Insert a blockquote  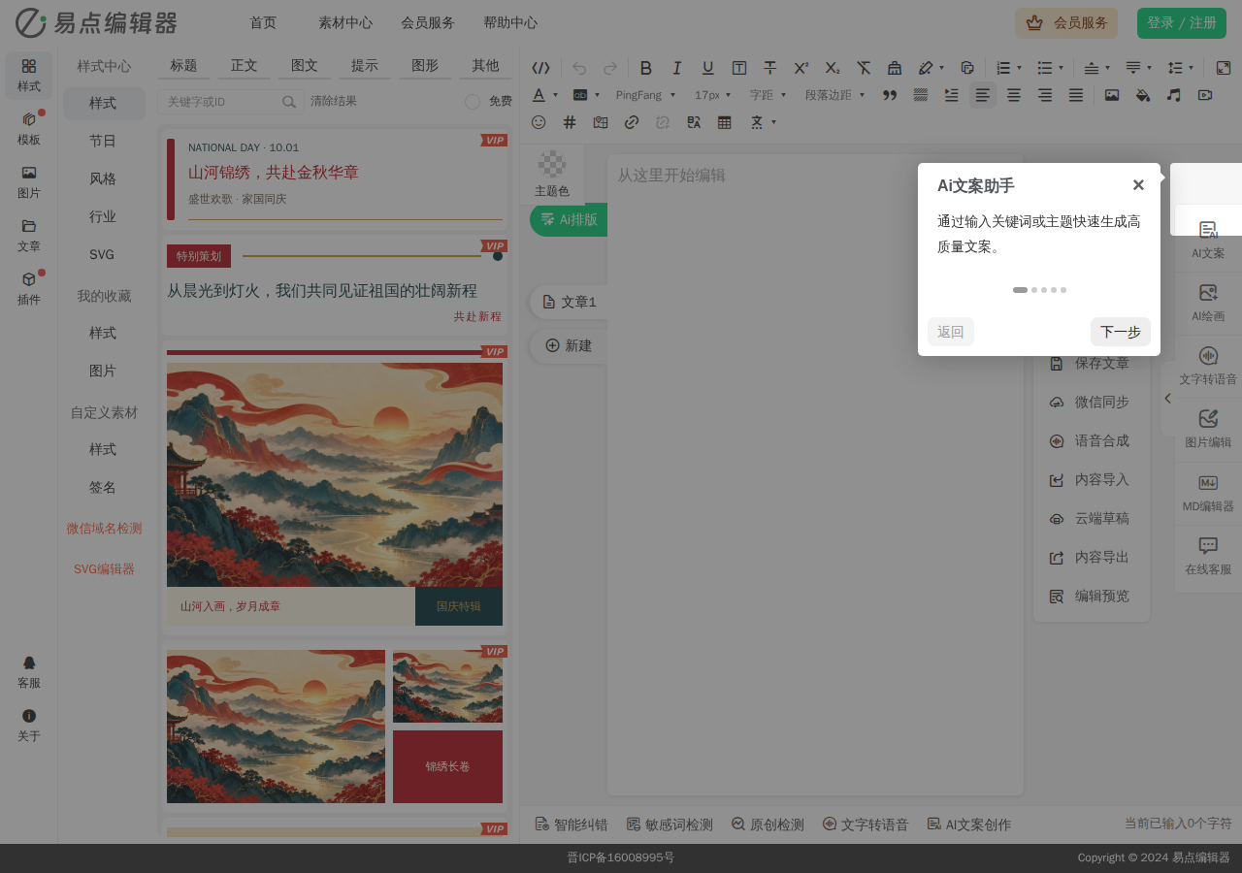(x=890, y=95)
